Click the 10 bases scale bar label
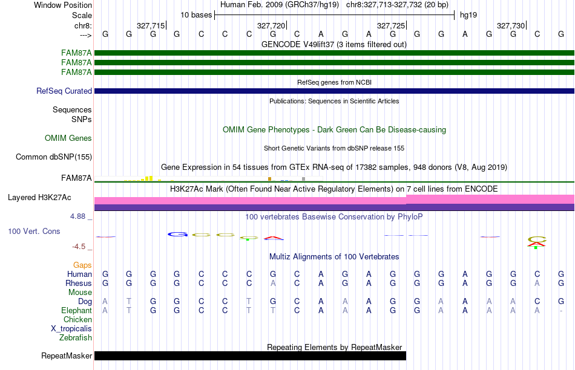The width and height of the screenshot is (575, 370). click(196, 15)
